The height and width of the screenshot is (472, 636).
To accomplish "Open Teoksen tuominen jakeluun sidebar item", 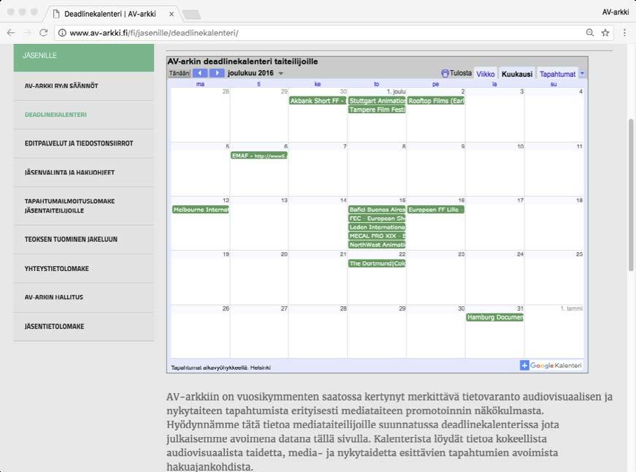I will [x=83, y=240].
